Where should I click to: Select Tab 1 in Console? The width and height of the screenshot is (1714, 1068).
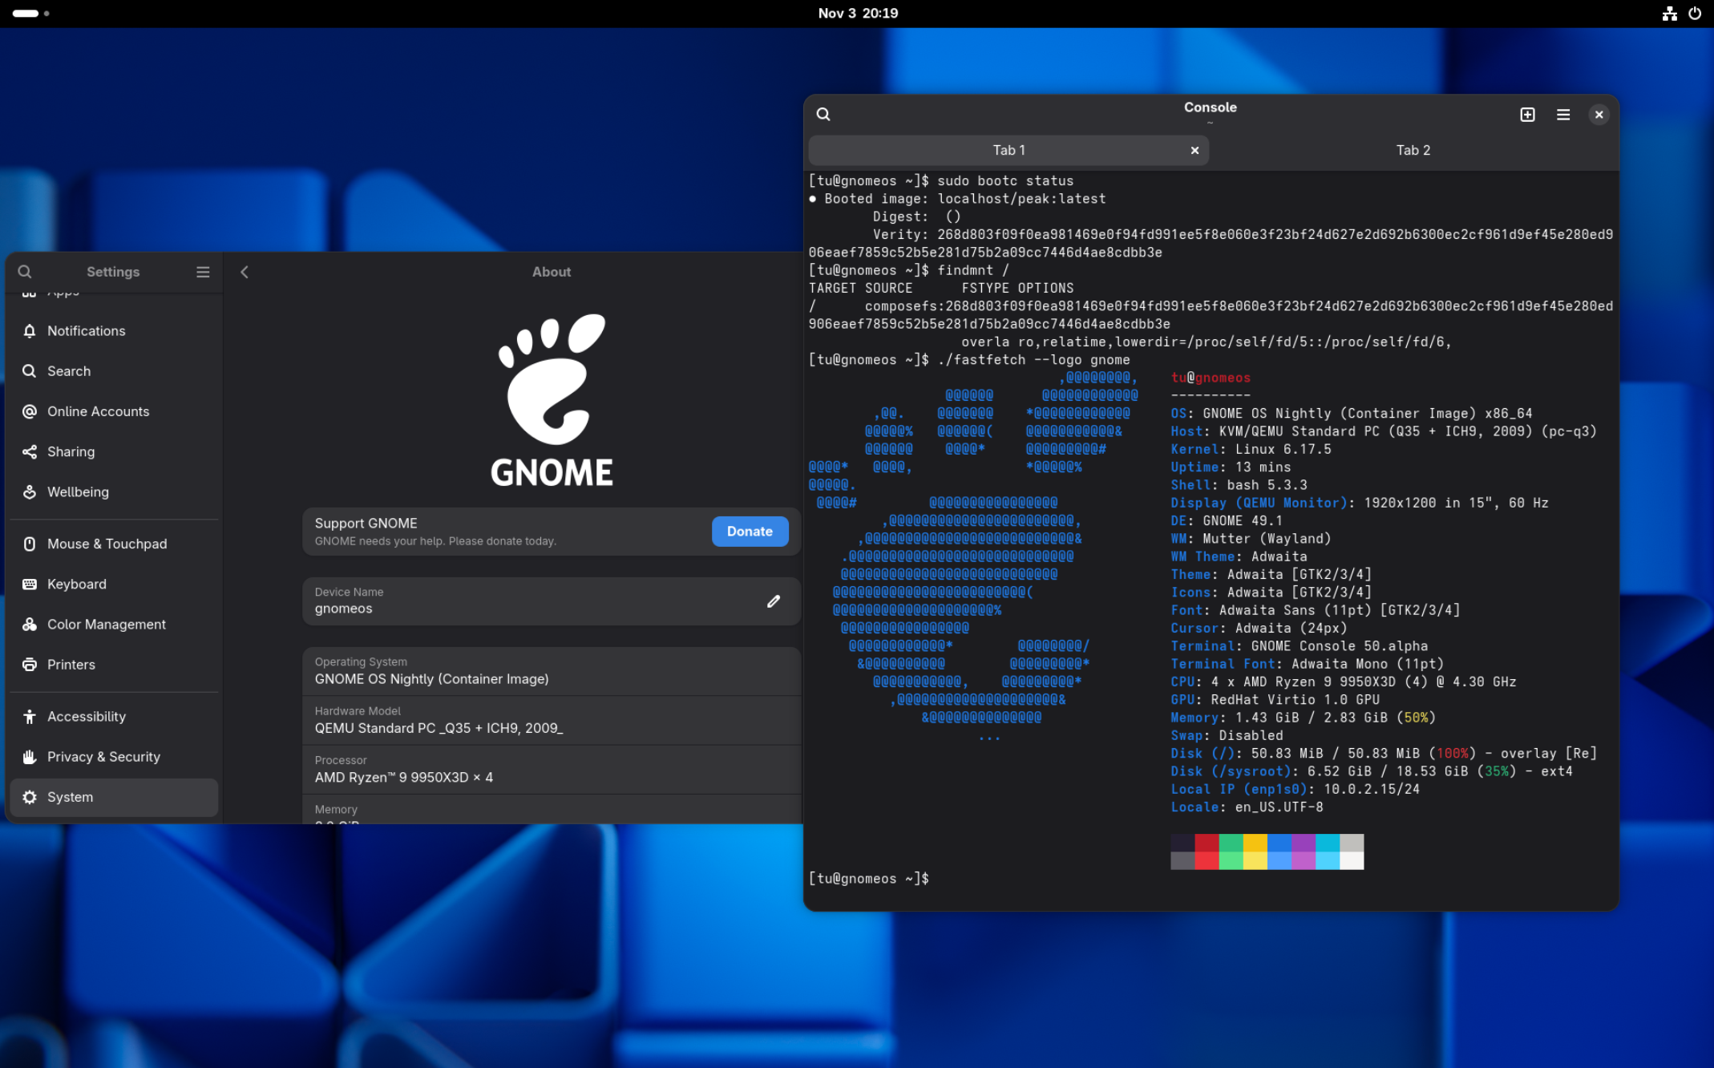pyautogui.click(x=1008, y=151)
